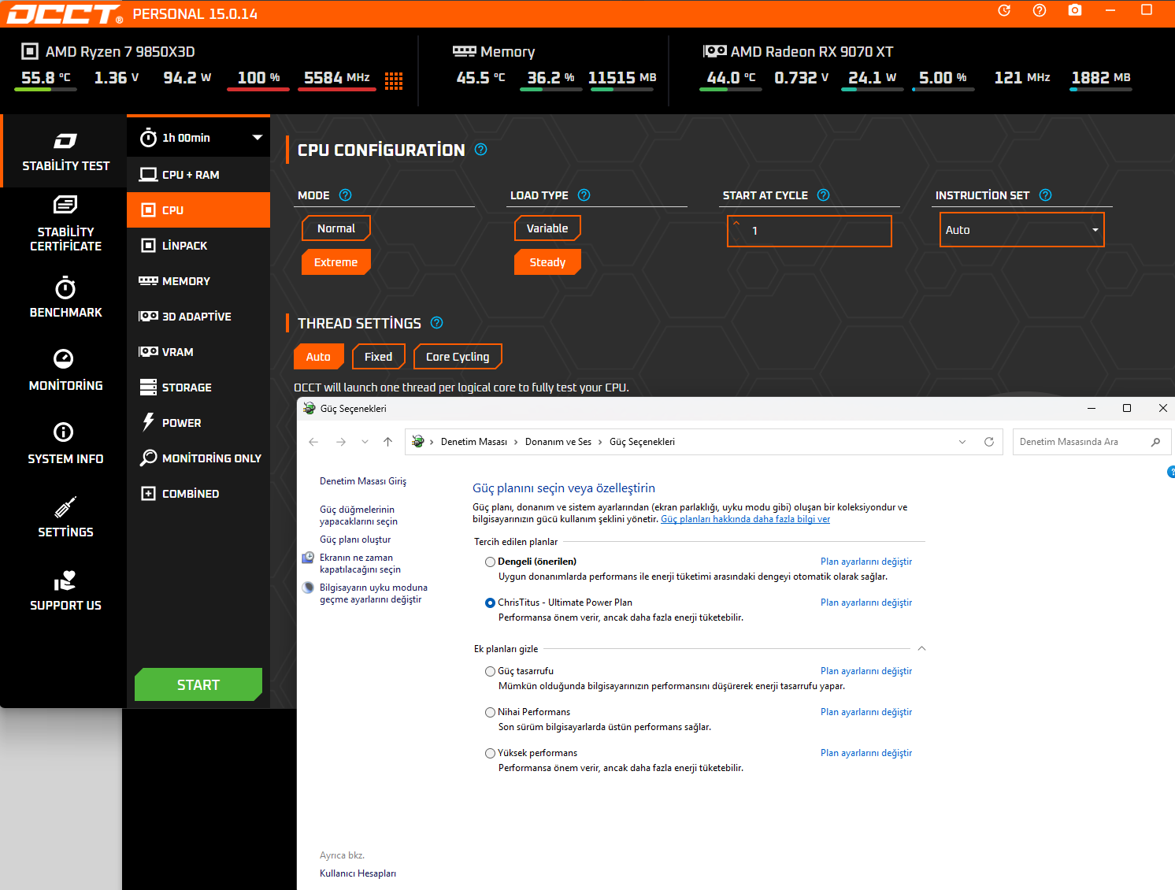This screenshot has width=1175, height=890.
Task: Open the OCCT Settings section
Action: tap(65, 517)
